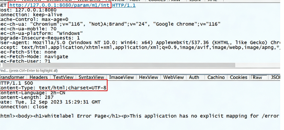Click the 'Connection: close' response header
The height and width of the screenshot is (130, 284).
24,107
